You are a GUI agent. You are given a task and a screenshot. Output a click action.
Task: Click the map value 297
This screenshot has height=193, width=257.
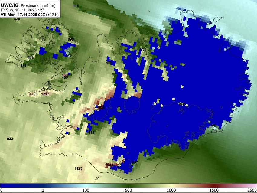[x=135, y=162]
